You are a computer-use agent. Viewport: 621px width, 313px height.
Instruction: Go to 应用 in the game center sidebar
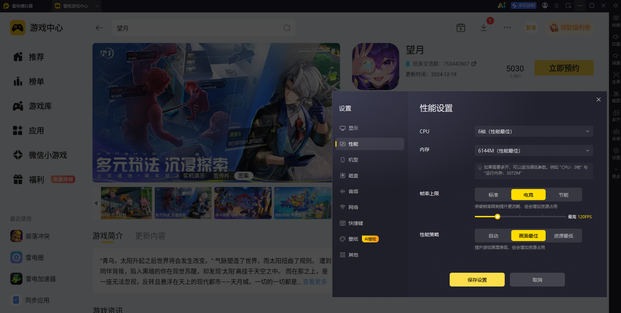coord(29,131)
